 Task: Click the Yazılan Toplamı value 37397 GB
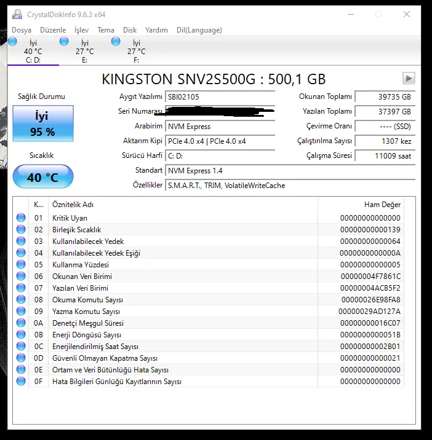coord(385,112)
